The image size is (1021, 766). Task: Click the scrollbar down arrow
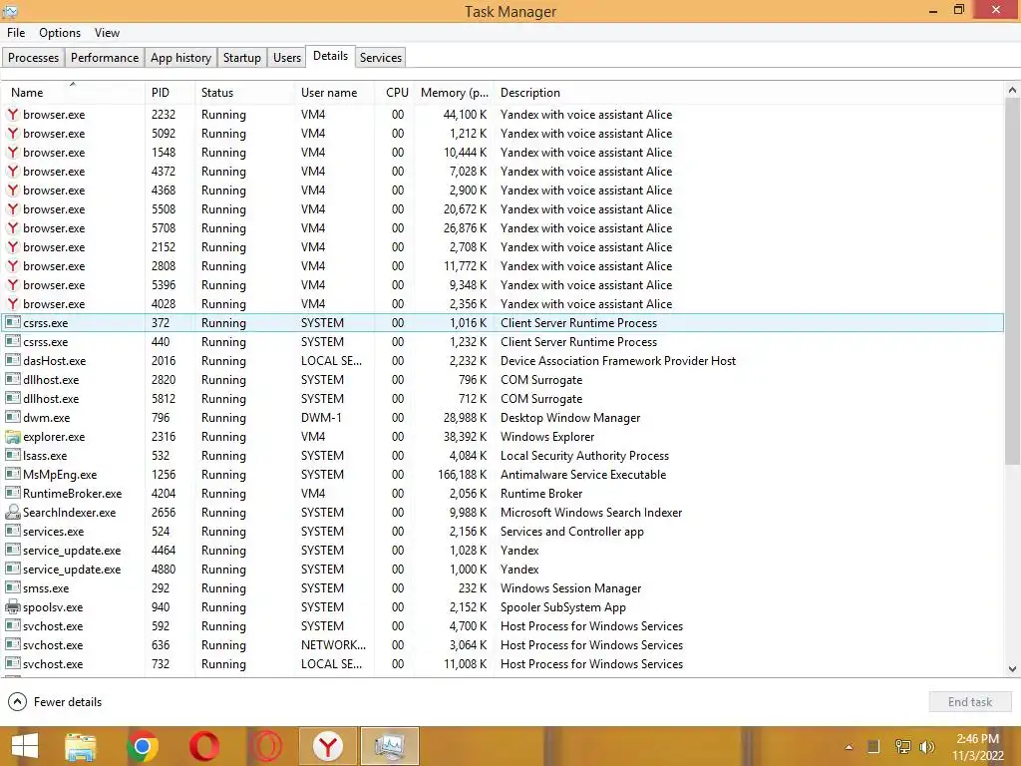[1012, 669]
